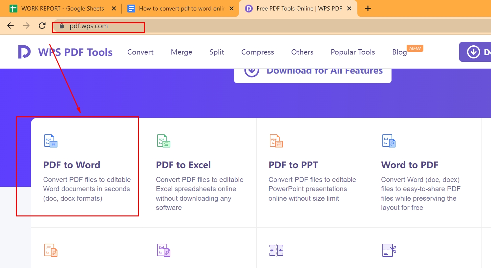
Task: Expand the Popular Tools menu
Action: pos(352,52)
